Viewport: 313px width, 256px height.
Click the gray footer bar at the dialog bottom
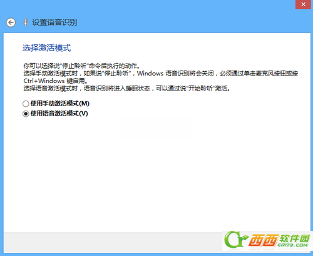pyautogui.click(x=113, y=242)
